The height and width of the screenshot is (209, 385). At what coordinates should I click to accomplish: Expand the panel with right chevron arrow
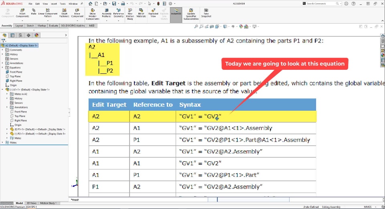(x=66, y=35)
